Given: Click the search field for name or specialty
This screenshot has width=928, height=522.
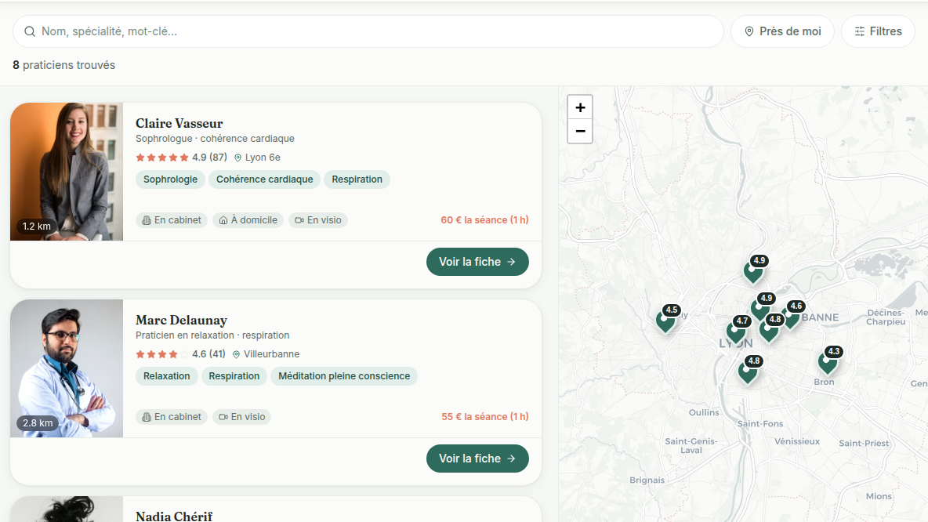Looking at the screenshot, I should click(x=368, y=31).
